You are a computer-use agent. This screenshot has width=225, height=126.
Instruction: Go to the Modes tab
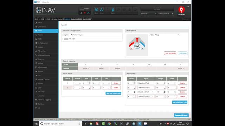(46, 63)
